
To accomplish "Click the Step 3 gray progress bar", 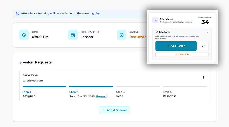I will click(x=138, y=87).
